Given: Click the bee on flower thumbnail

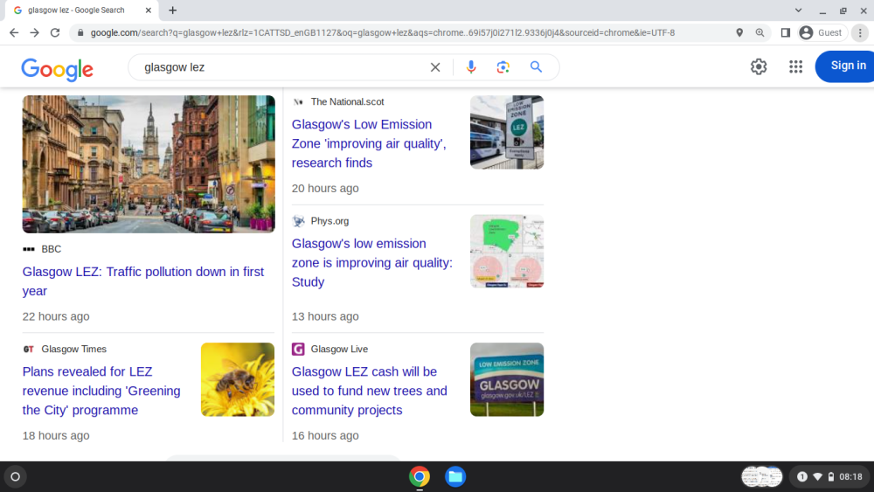Looking at the screenshot, I should 238,379.
